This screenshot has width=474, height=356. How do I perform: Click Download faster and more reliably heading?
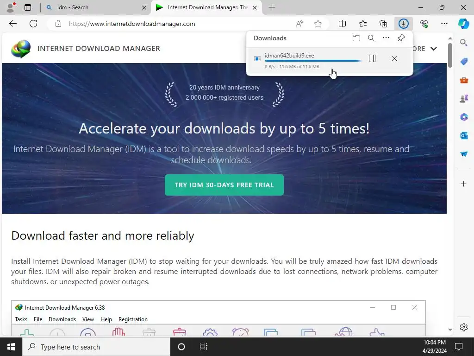[103, 235]
